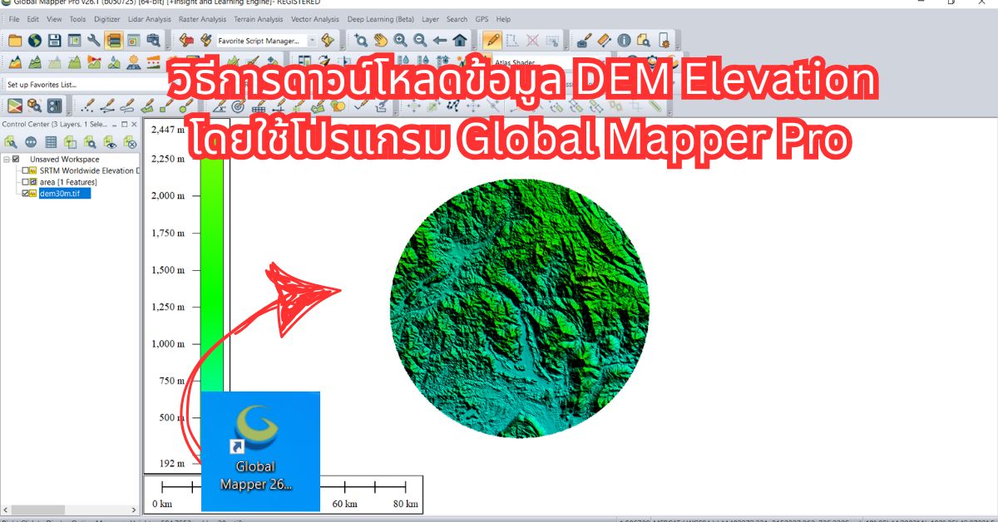
Task: Open the Search menu
Action: pyautogui.click(x=457, y=19)
